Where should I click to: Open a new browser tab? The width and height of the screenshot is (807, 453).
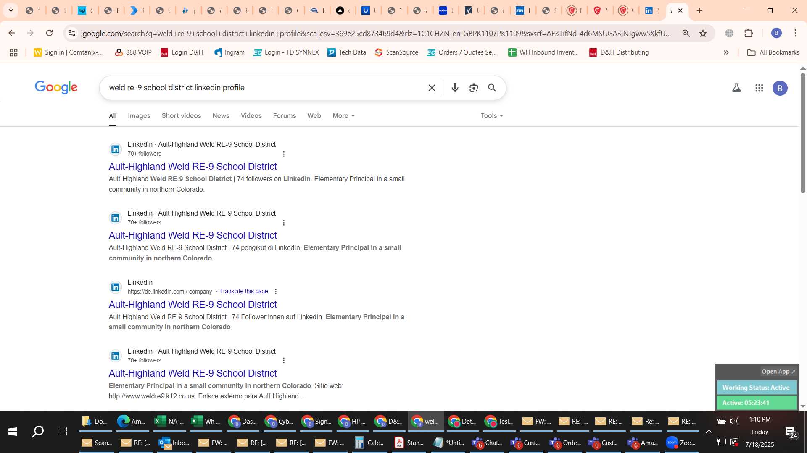699,10
